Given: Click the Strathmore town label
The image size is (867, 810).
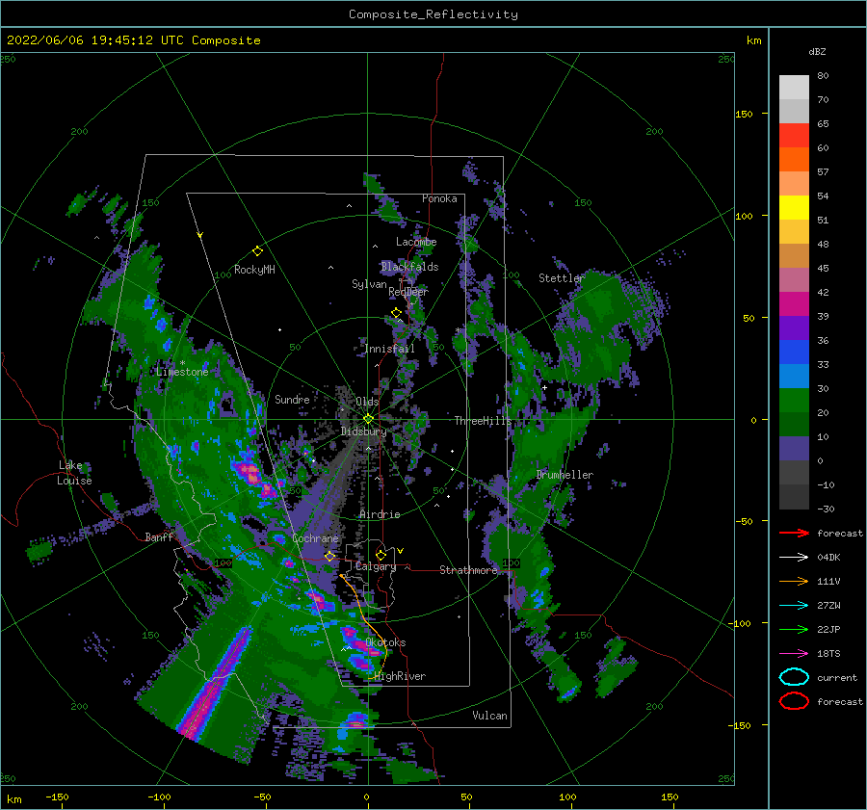Looking at the screenshot, I should tap(468, 570).
